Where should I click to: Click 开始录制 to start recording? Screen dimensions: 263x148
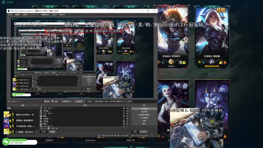coord(144,112)
